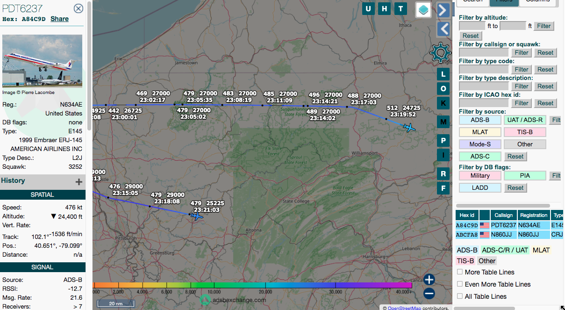Reset the source filters
The height and width of the screenshot is (310, 565).
click(515, 156)
